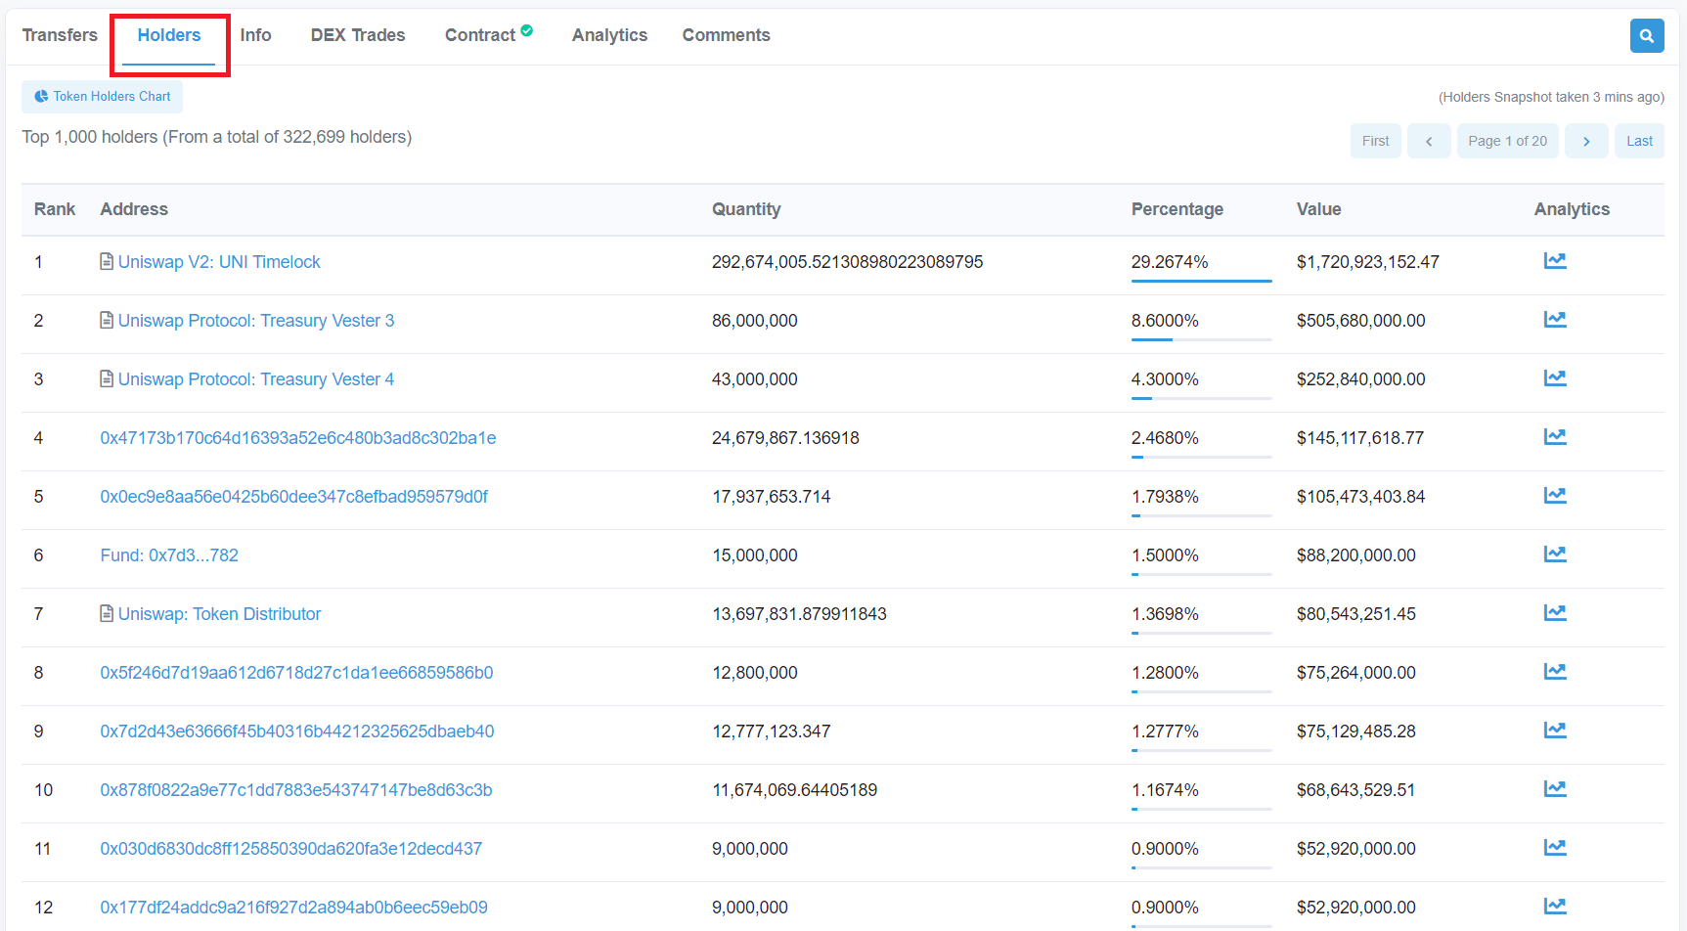The image size is (1687, 931).
Task: Click the 29.2674% percentage progress bar
Action: click(1201, 281)
